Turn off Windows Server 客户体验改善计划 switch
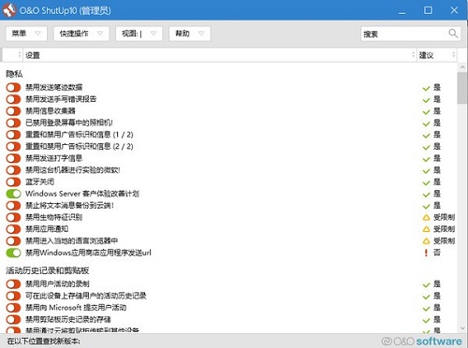Screen dimensions: 468x348 point(13,194)
